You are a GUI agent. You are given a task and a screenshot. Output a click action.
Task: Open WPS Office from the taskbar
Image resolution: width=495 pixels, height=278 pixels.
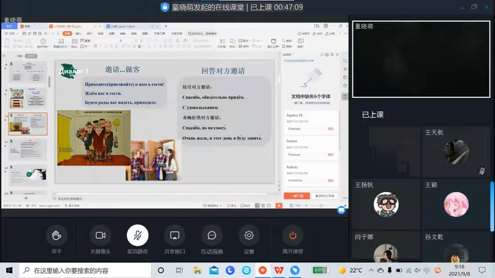279,270
